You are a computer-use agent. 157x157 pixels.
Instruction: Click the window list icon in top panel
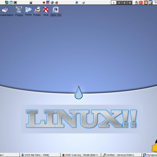(11, 2)
